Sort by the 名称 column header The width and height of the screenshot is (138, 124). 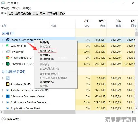pos(4,26)
